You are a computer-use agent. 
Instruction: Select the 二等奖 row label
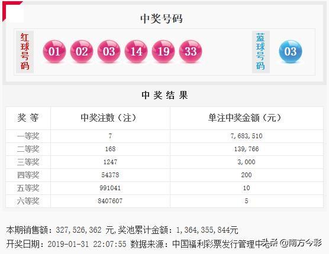(x=28, y=149)
